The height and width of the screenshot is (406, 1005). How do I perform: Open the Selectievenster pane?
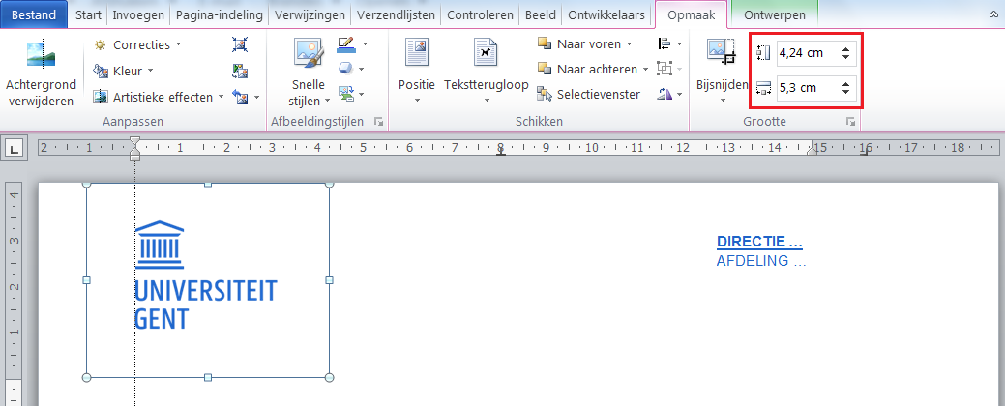588,94
